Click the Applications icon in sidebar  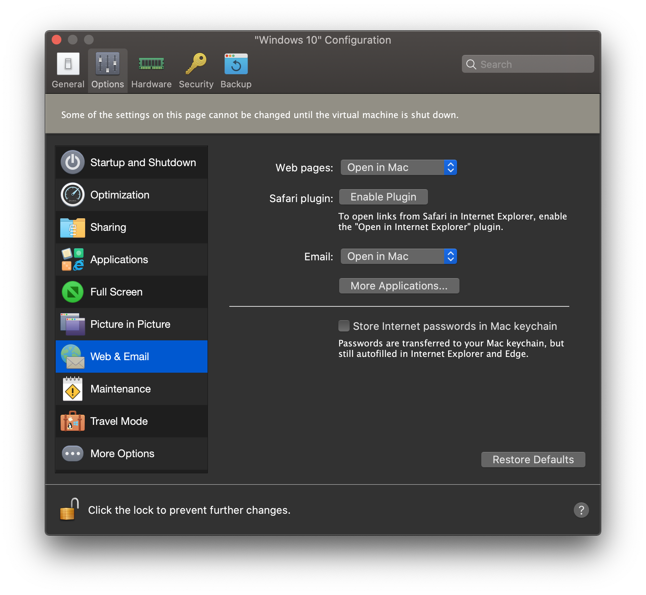73,260
